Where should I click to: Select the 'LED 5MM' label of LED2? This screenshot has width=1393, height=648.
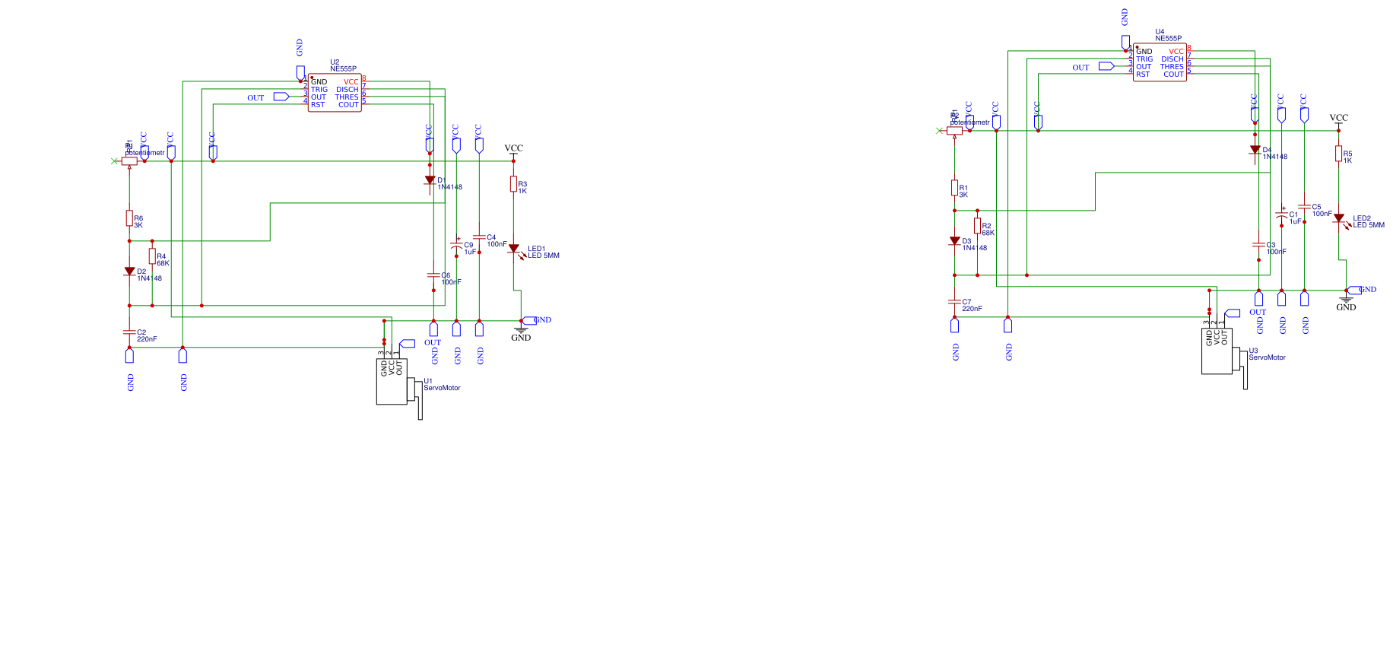(x=1369, y=225)
